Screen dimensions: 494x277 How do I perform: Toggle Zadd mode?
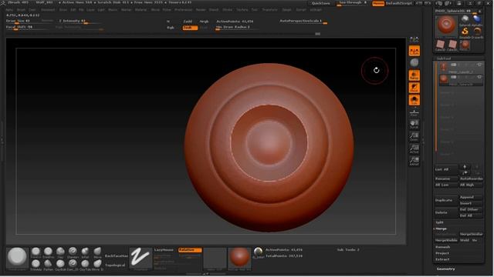point(188,22)
